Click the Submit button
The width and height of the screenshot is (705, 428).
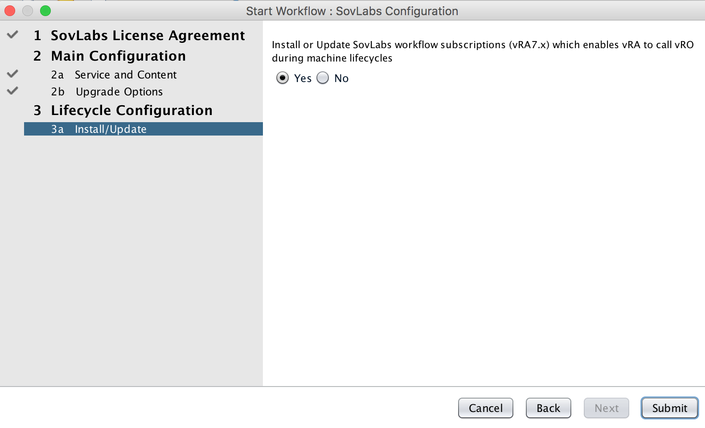[669, 408]
